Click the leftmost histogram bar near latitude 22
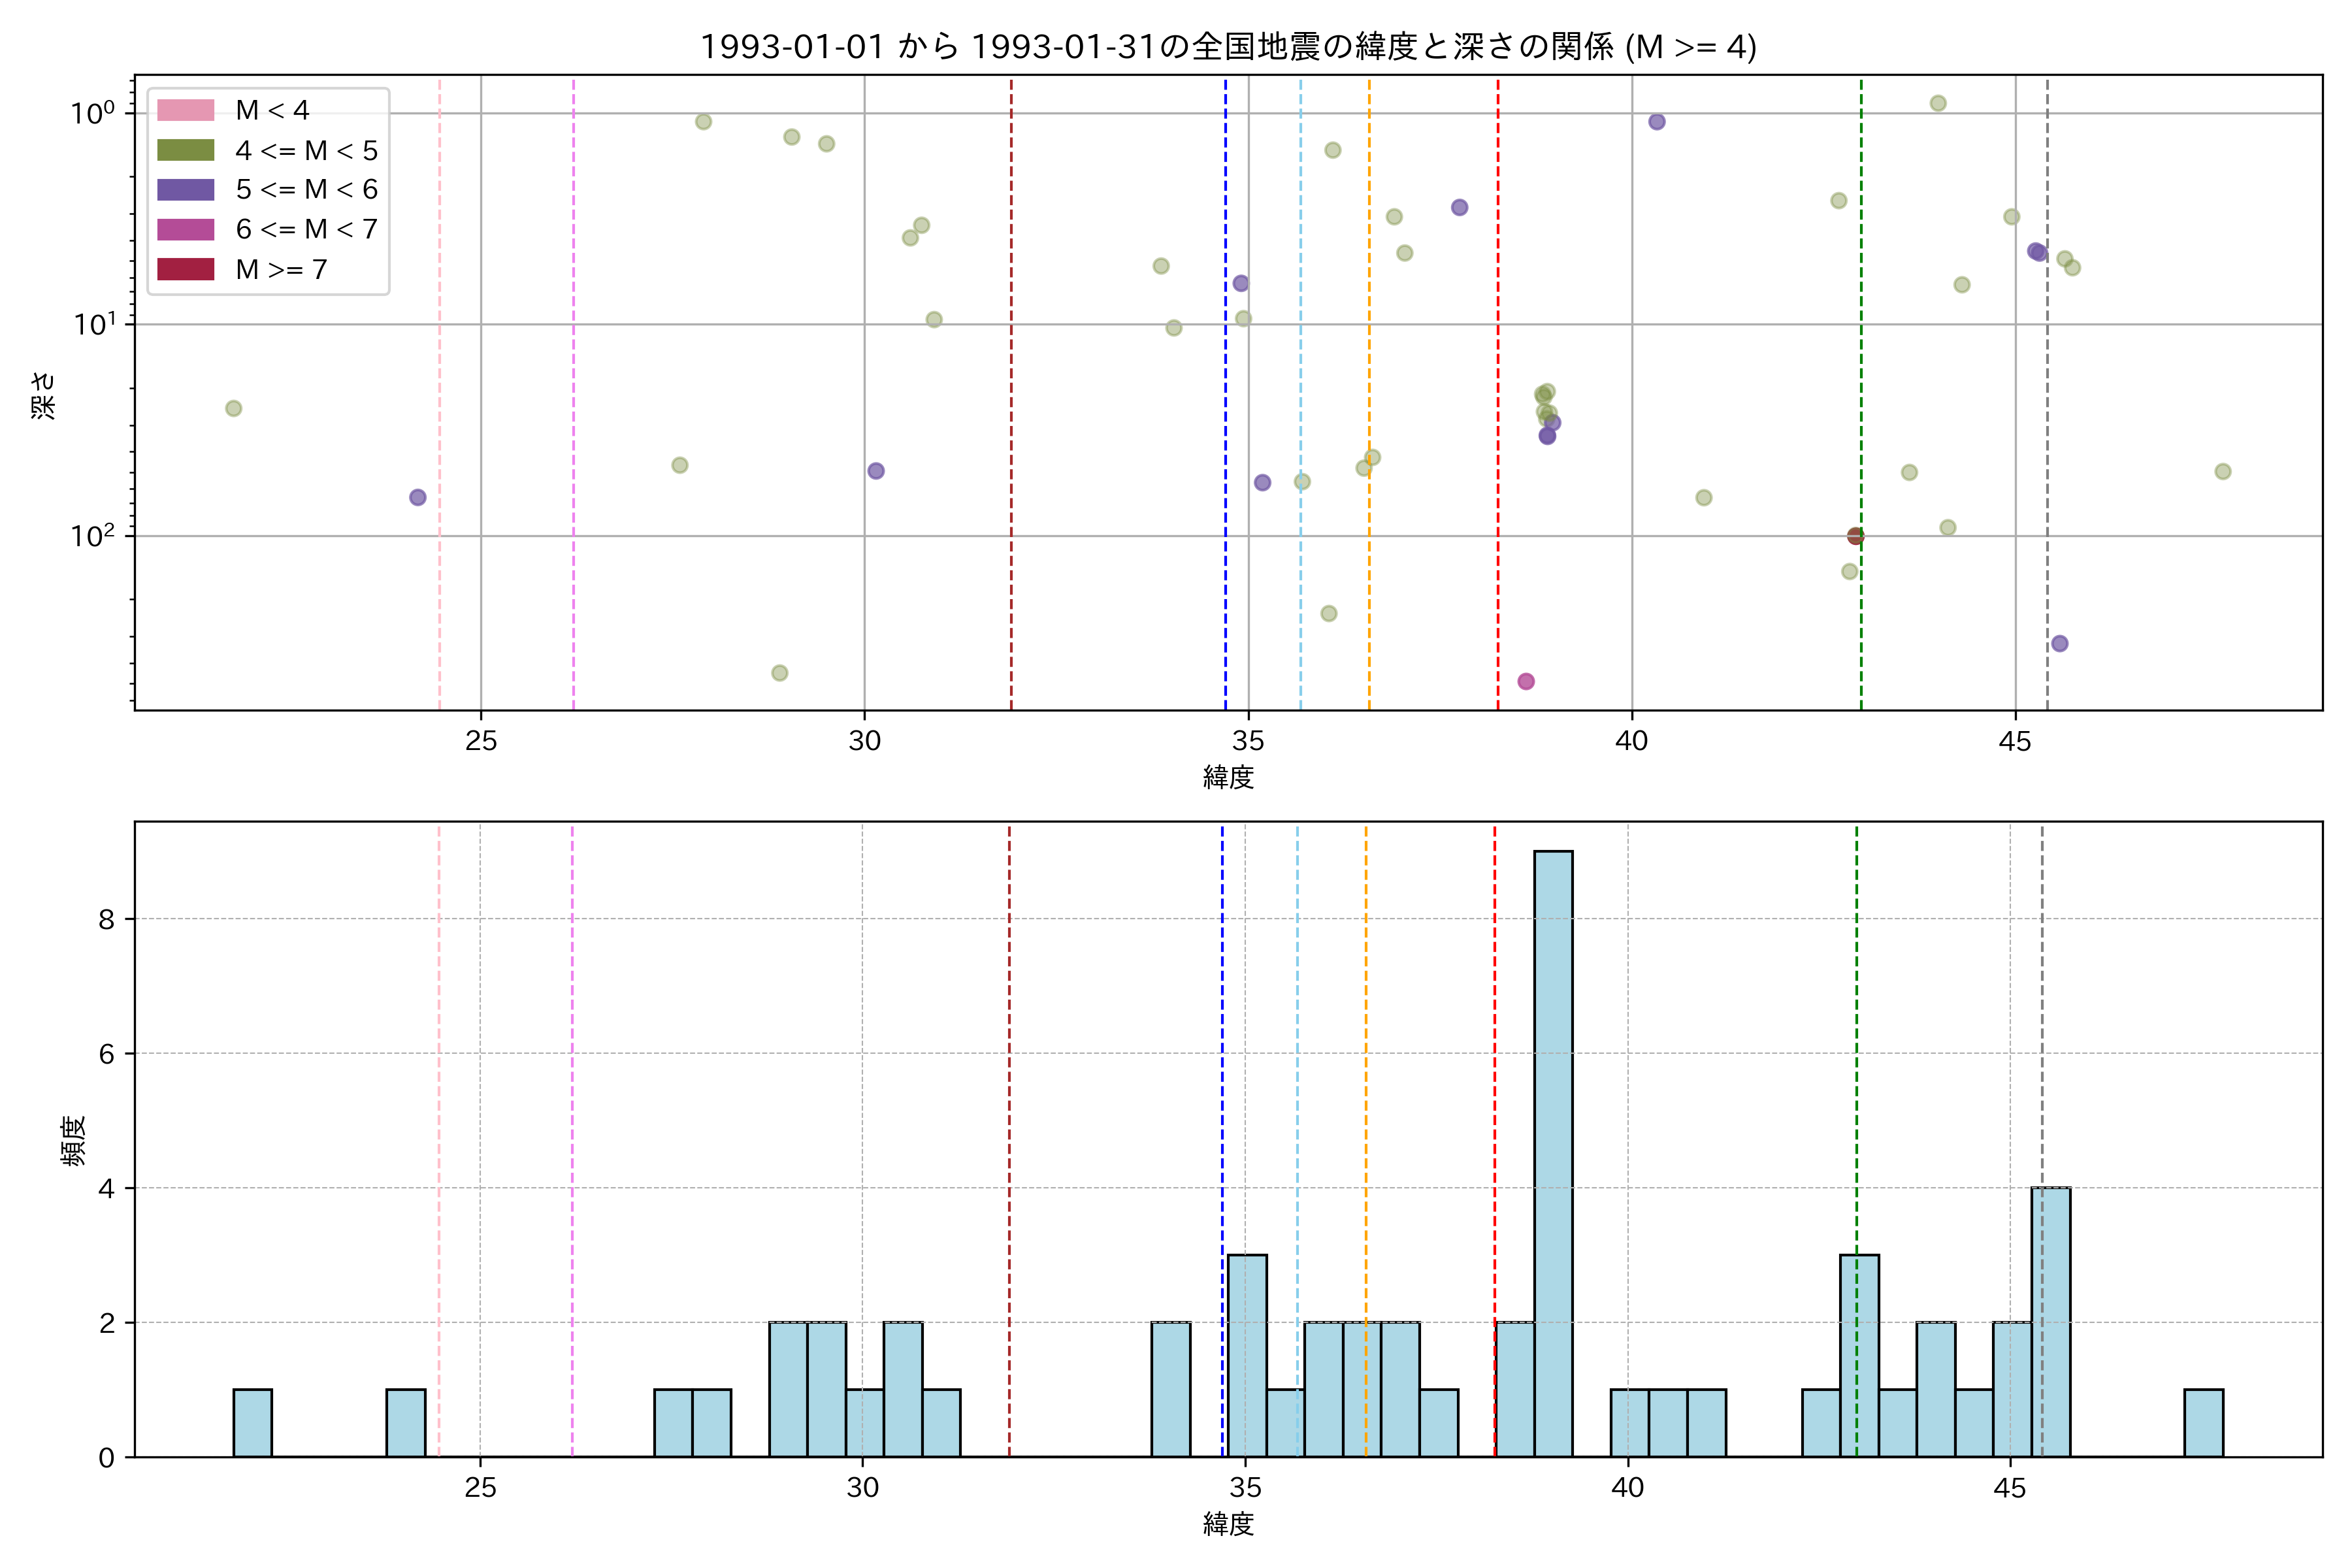2352x1568 pixels. click(253, 1422)
